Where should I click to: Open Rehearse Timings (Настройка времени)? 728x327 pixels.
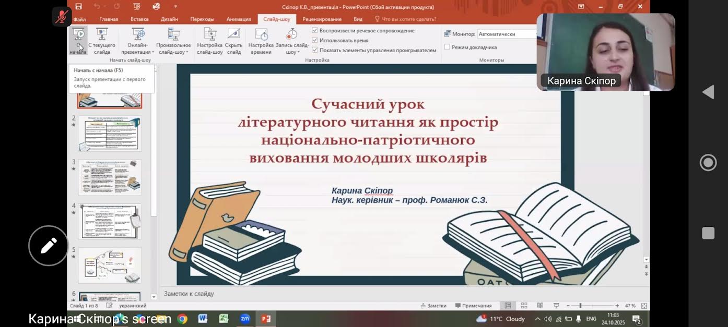(261, 42)
